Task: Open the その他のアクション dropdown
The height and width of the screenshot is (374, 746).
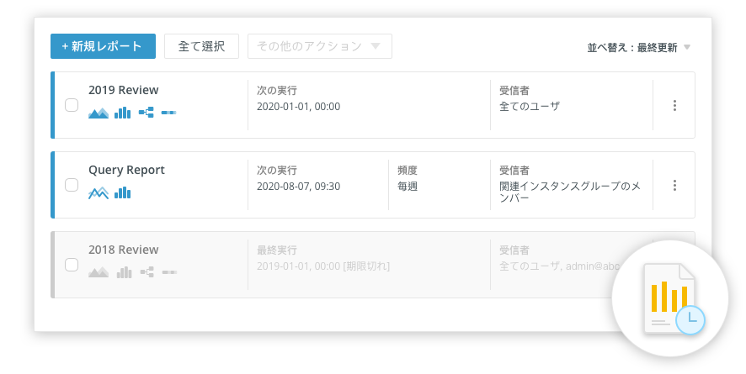Action: tap(320, 46)
